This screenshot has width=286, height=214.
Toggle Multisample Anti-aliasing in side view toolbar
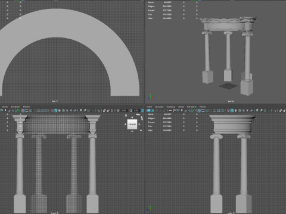[265, 111]
